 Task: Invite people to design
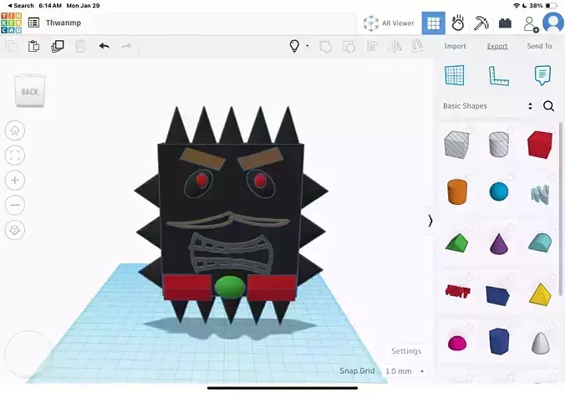click(531, 24)
